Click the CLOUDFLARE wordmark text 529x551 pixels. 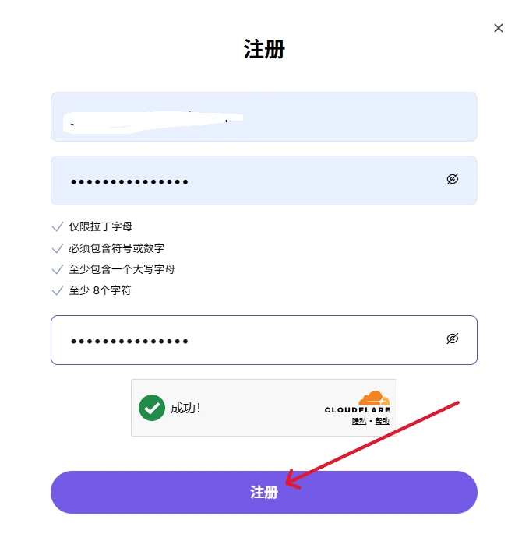point(358,410)
